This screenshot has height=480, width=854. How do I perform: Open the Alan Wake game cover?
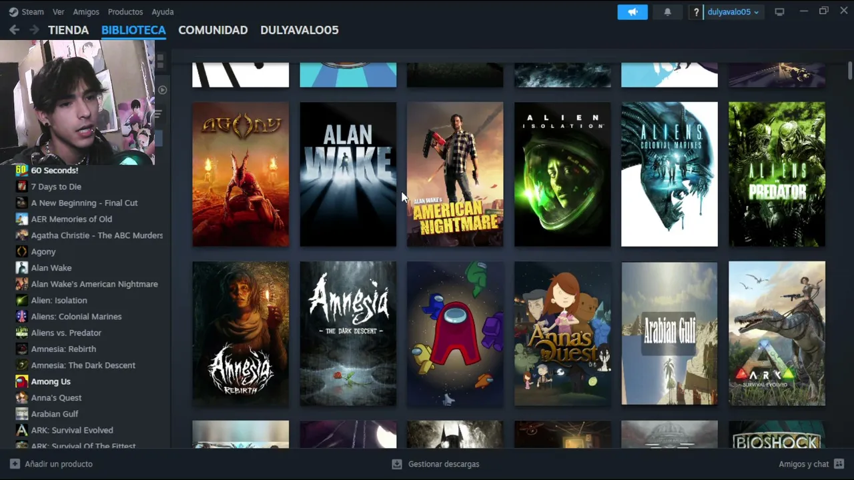[348, 174]
